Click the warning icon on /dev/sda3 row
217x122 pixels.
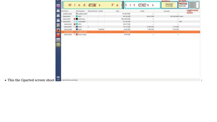coord(75,19)
